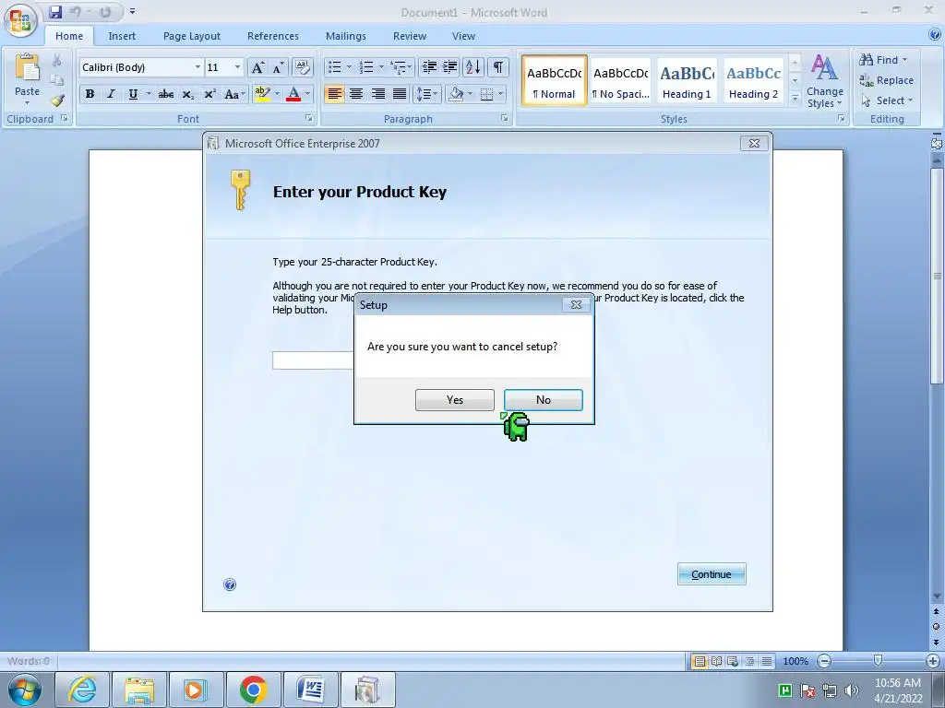Launch Paragraph dialog from group corner
This screenshot has width=945, height=708.
(x=505, y=119)
